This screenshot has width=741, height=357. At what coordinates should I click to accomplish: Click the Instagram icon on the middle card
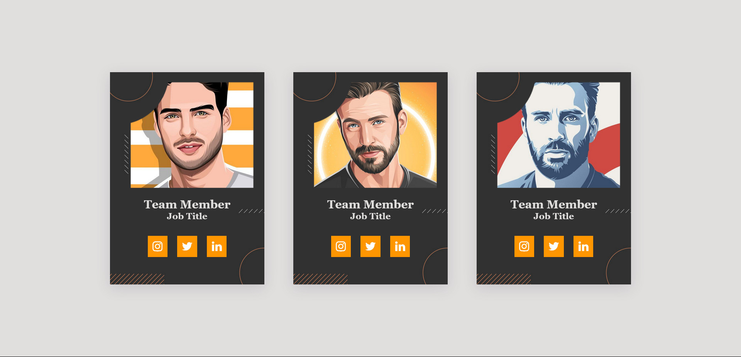pyautogui.click(x=341, y=246)
